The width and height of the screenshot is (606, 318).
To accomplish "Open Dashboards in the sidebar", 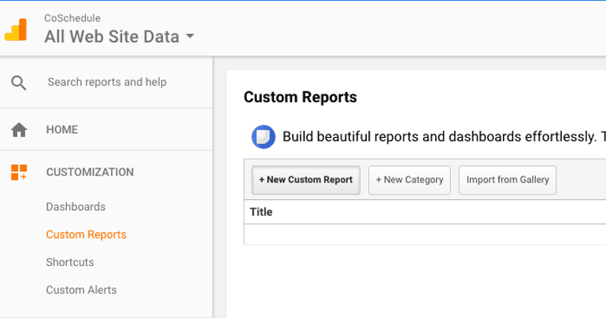I will point(76,207).
